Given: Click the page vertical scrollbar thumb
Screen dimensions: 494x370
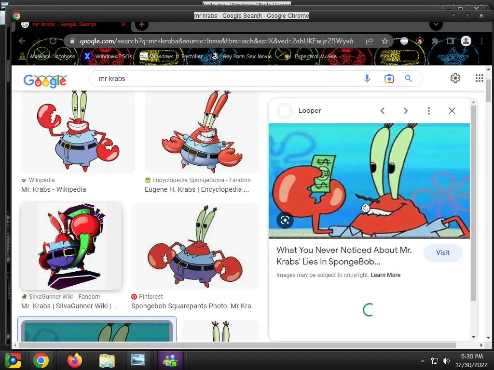Looking at the screenshot, I should pos(488,91).
